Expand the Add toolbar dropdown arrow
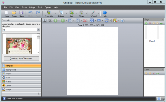 click(76, 14)
